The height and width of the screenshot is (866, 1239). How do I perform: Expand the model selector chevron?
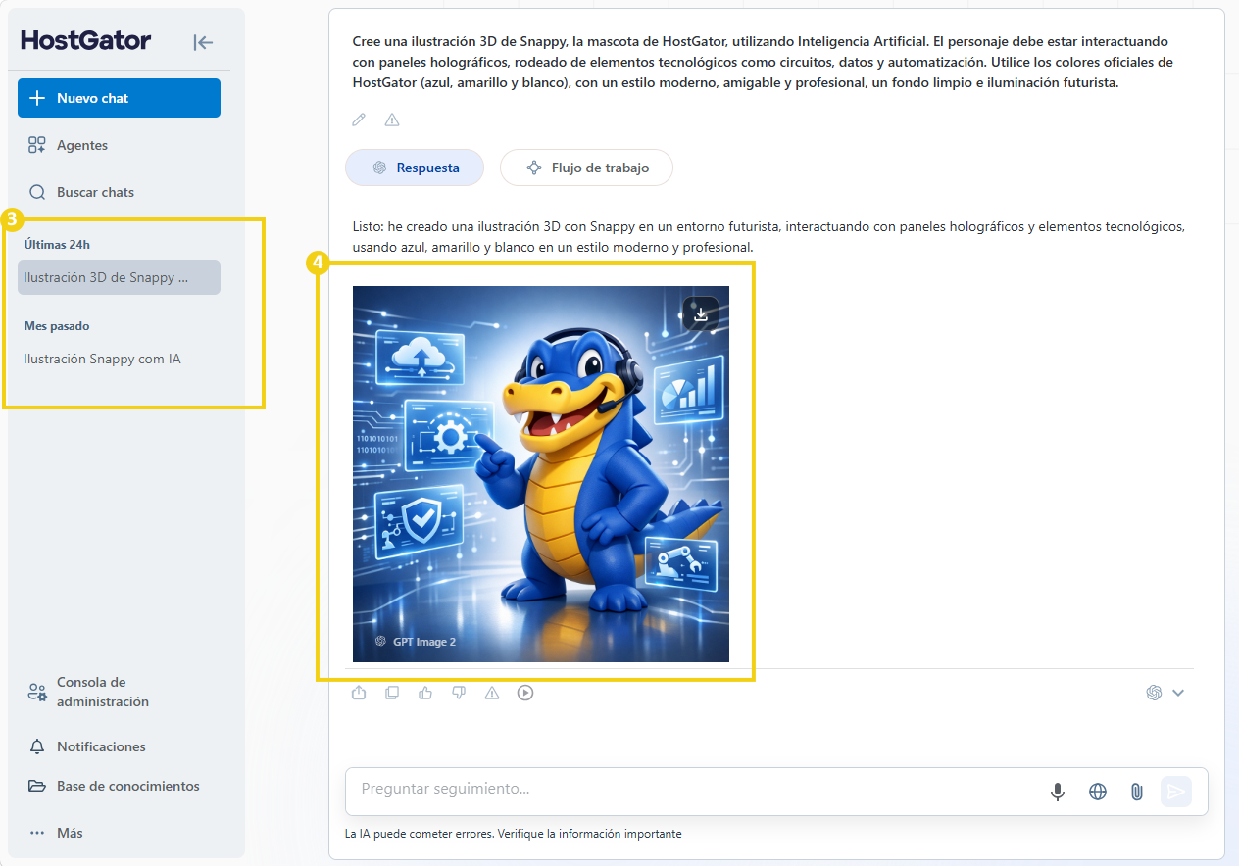pos(1178,693)
